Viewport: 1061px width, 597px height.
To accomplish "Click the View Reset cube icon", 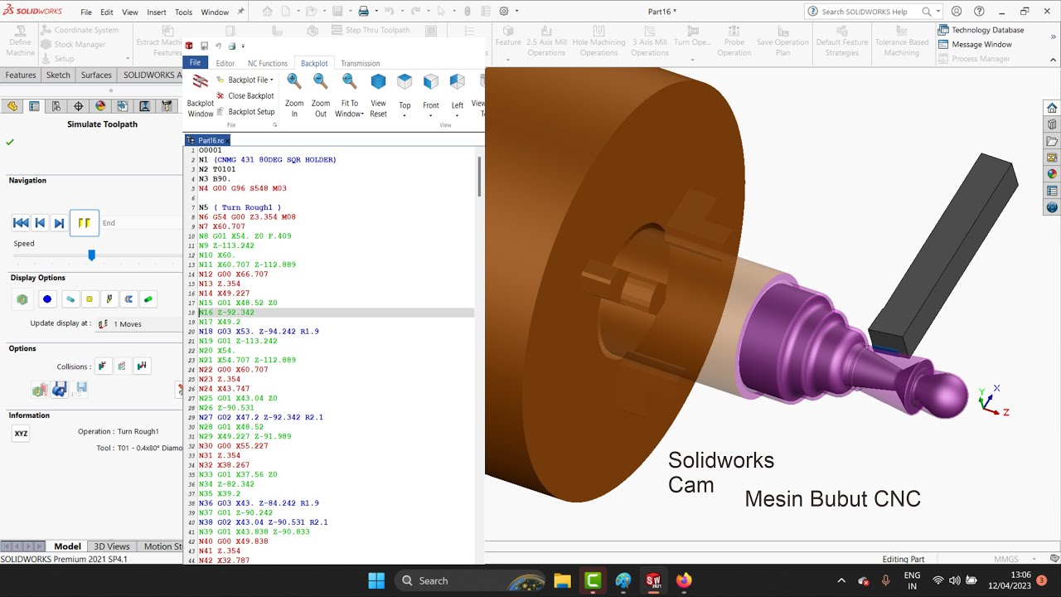I will pyautogui.click(x=378, y=81).
